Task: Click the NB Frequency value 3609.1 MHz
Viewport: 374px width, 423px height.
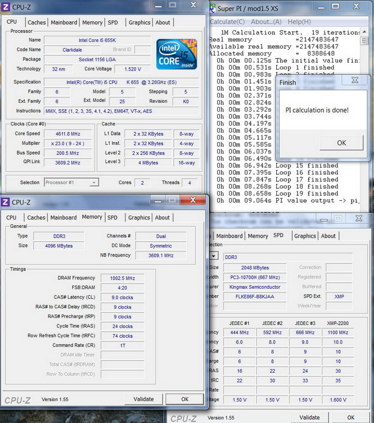Action: point(161,255)
